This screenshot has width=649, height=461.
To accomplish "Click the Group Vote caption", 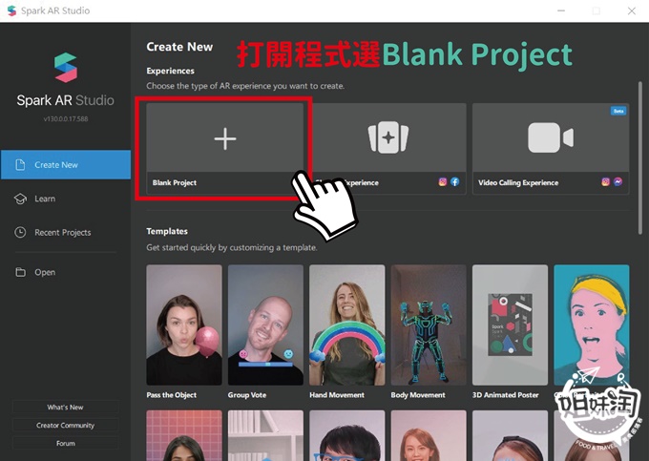I will [x=247, y=395].
